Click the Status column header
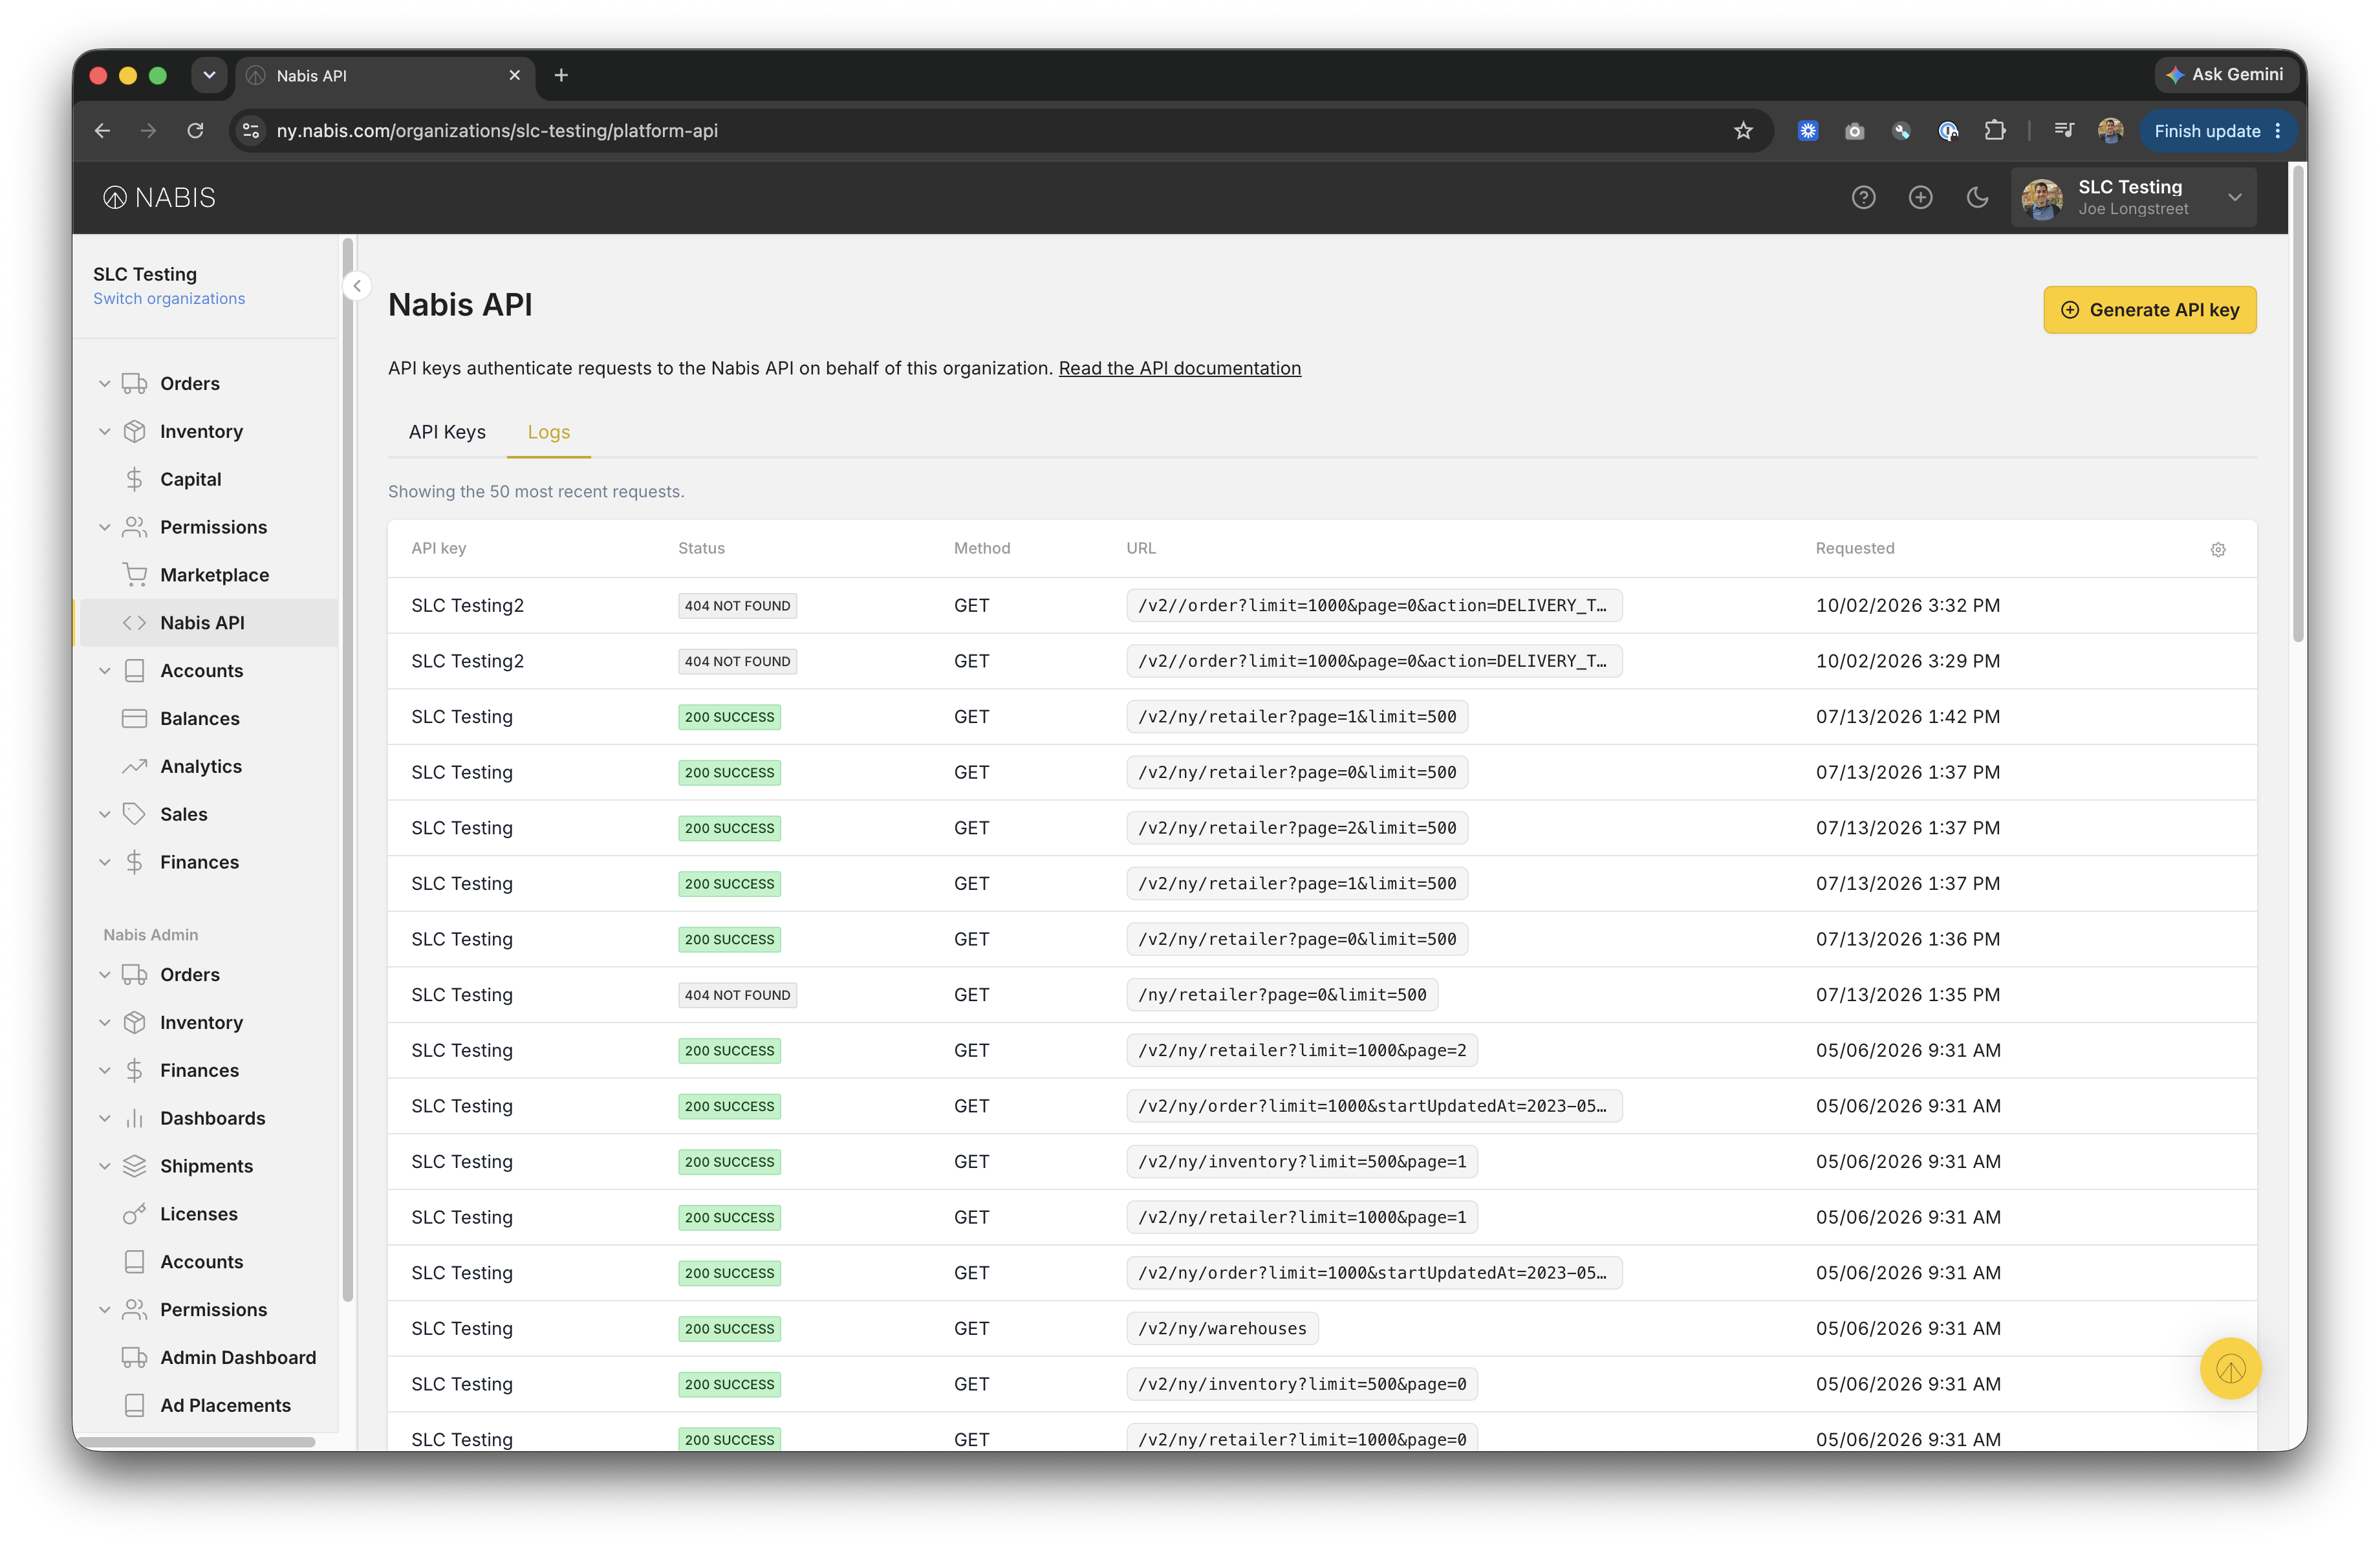 click(x=701, y=548)
